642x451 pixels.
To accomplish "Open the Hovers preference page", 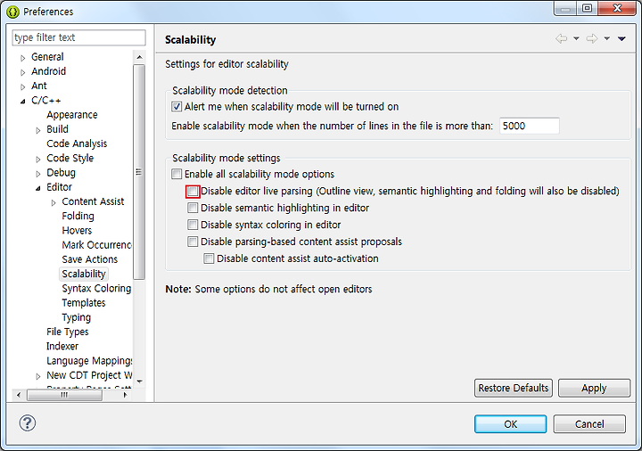I will pos(77,231).
